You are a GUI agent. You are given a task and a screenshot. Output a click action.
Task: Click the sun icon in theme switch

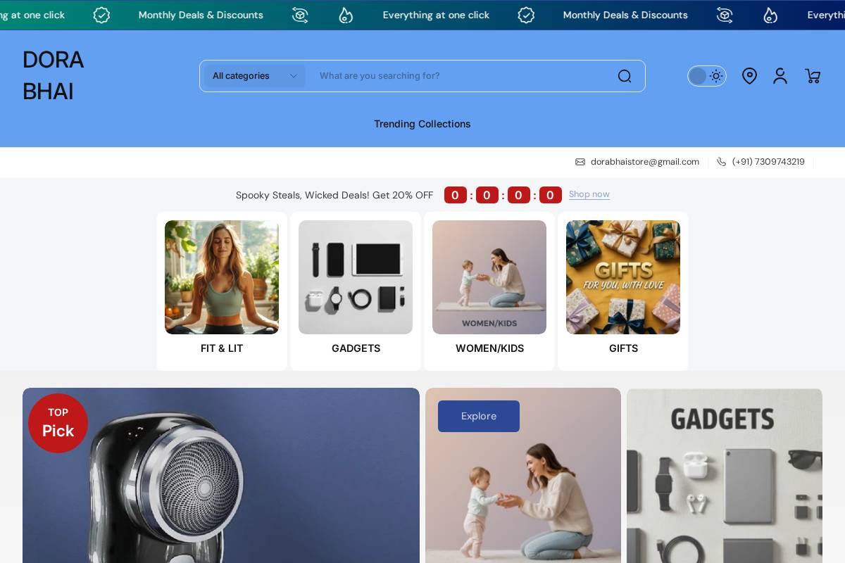coord(716,76)
